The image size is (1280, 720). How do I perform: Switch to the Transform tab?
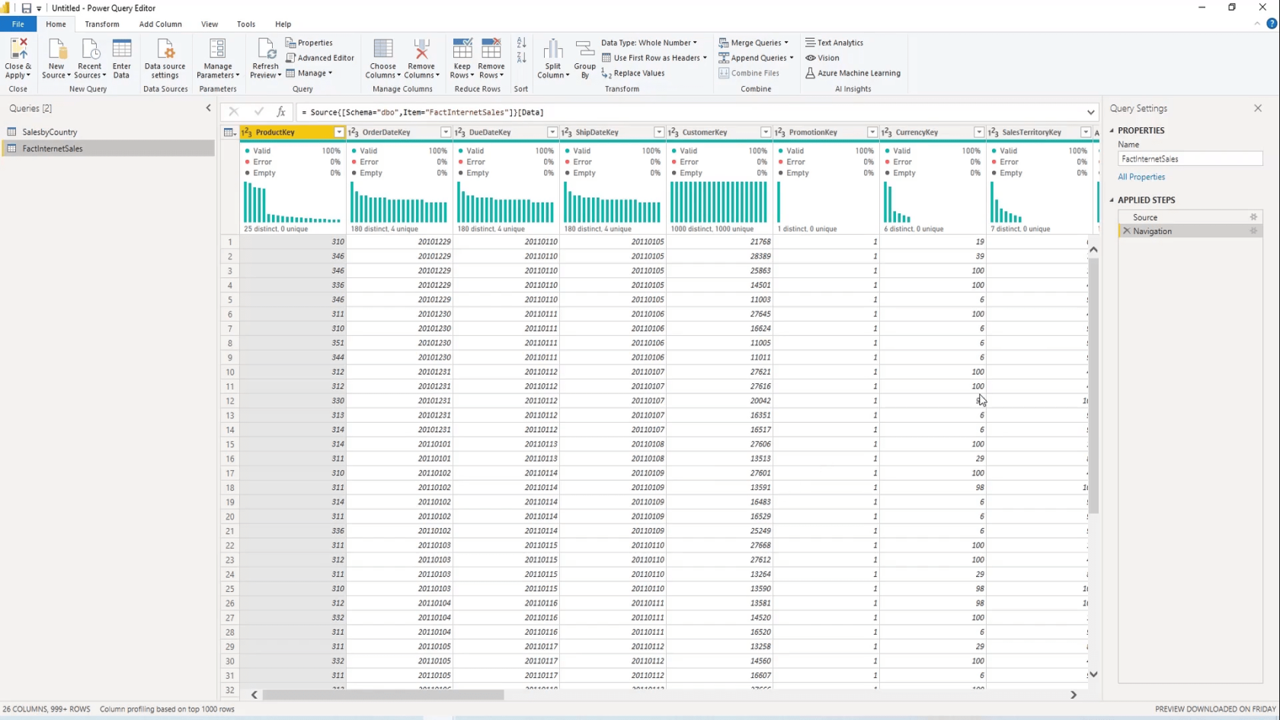point(102,24)
